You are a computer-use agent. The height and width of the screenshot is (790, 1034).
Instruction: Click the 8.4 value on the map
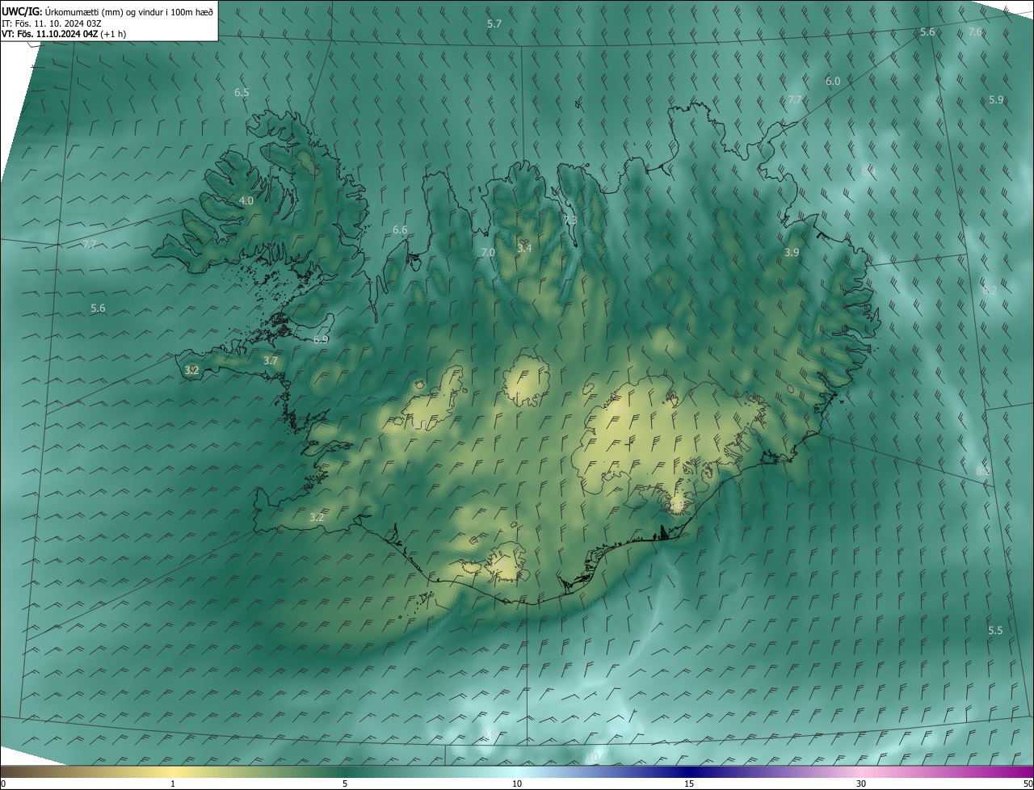pos(868,172)
